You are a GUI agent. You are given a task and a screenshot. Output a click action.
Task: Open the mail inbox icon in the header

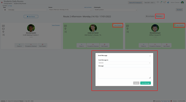(165, 2)
